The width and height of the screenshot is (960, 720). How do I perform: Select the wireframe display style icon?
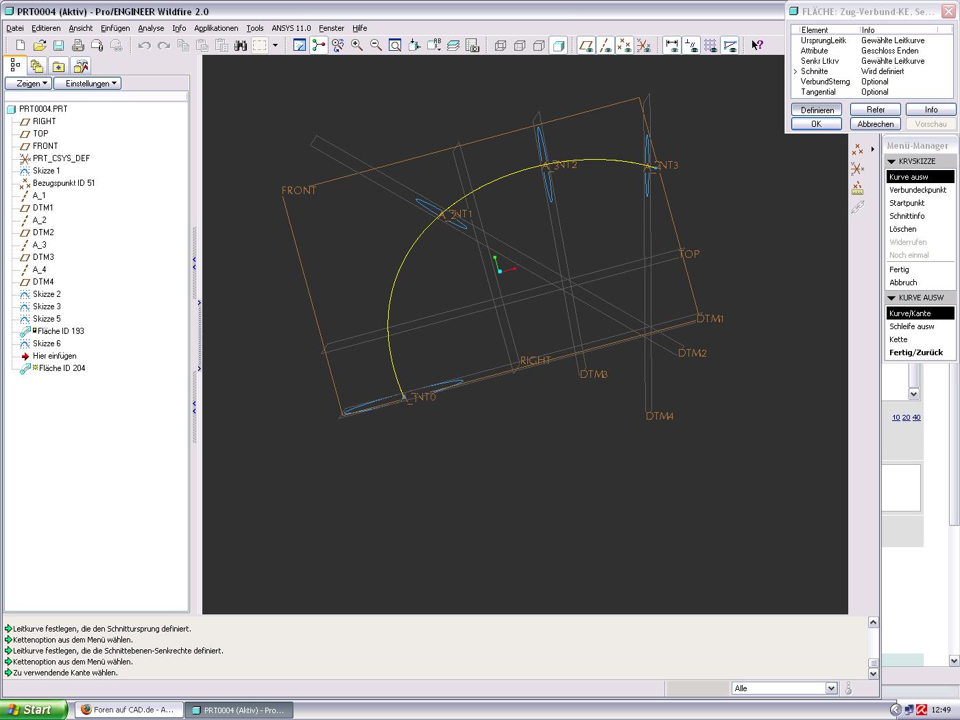(x=501, y=45)
